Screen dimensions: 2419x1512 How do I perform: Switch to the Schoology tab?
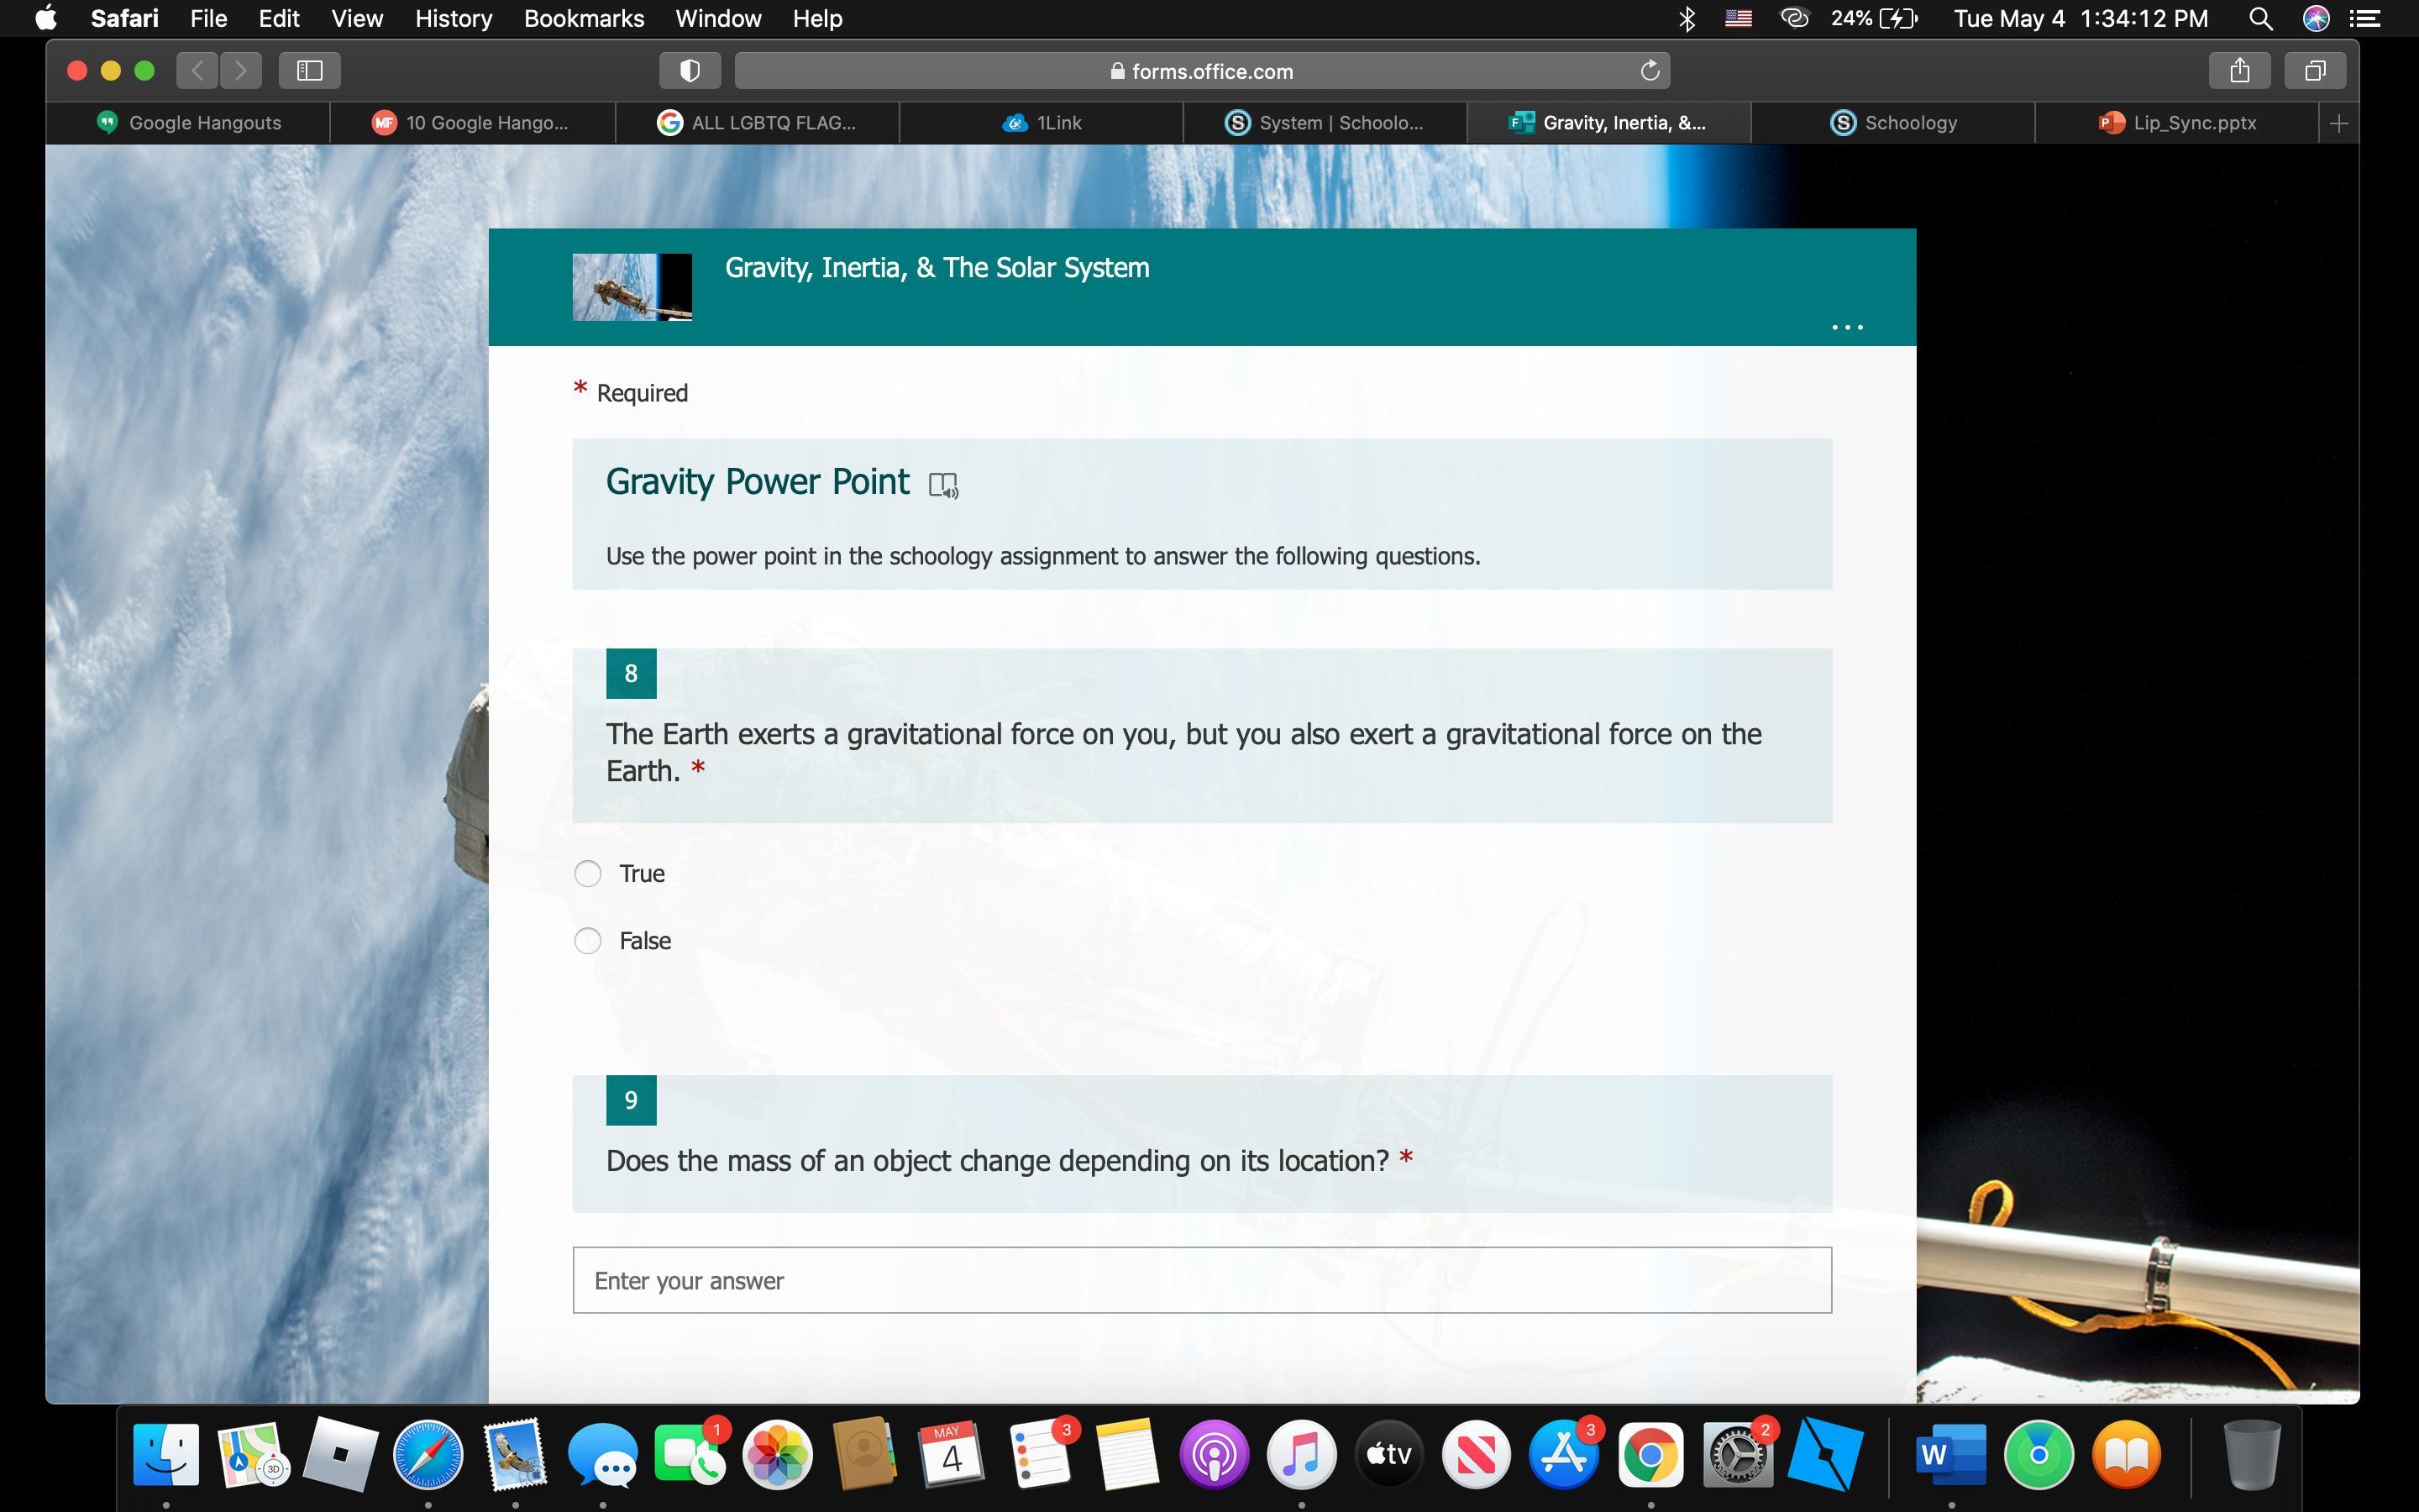(1892, 123)
